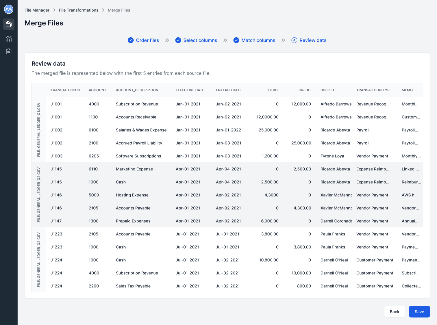Click transaction ID J1147

(x=56, y=221)
